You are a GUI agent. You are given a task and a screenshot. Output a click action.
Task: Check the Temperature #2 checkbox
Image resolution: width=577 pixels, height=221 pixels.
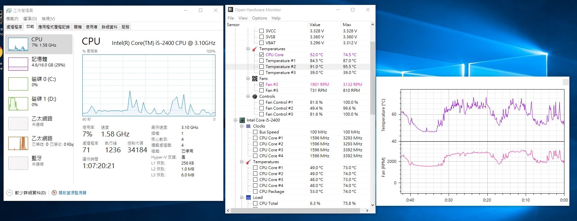(261, 67)
